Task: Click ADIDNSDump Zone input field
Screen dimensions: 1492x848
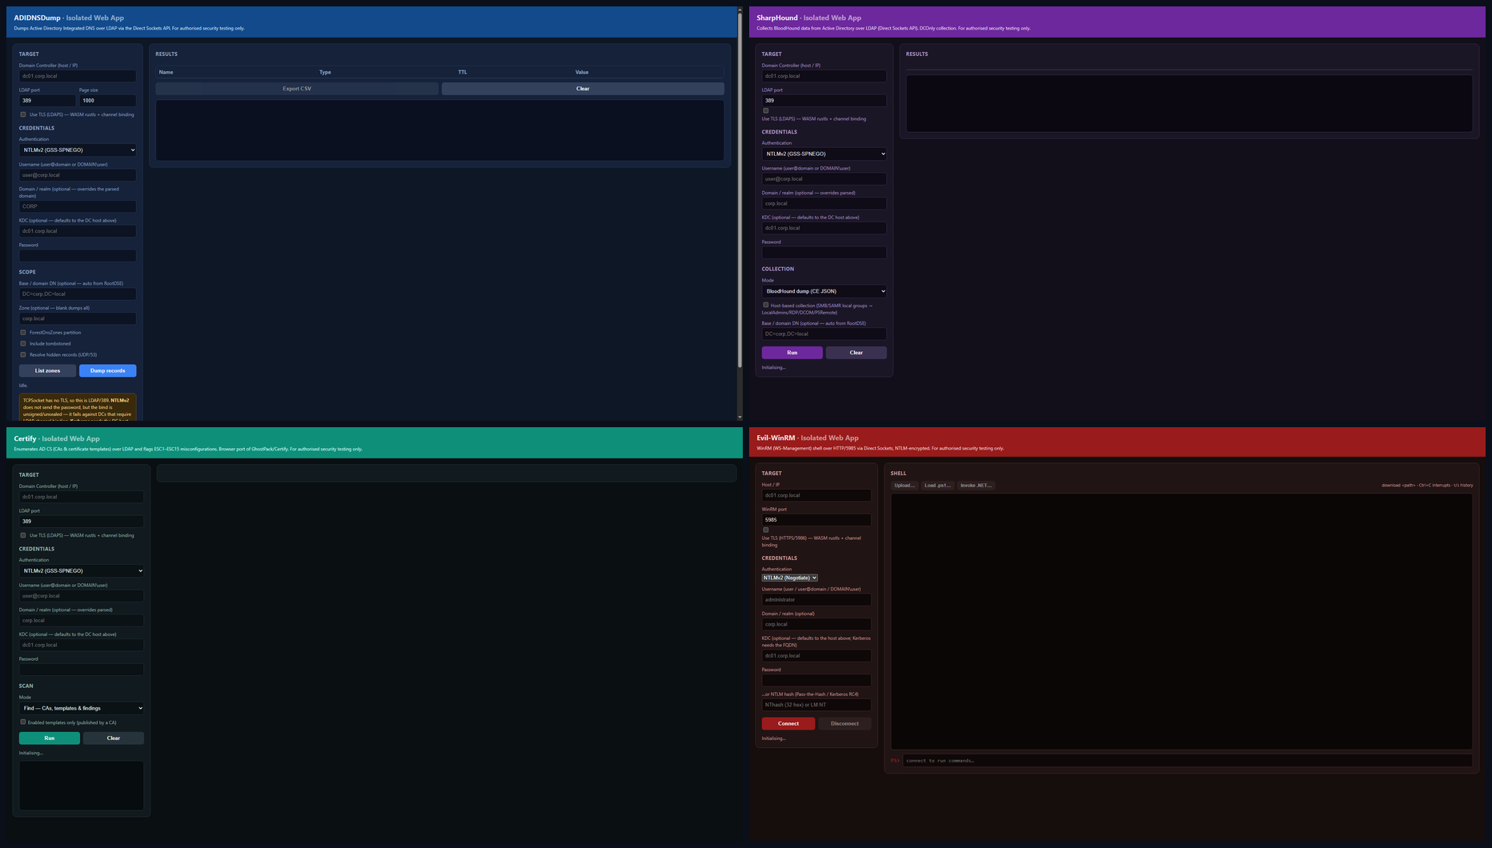Action: click(78, 318)
